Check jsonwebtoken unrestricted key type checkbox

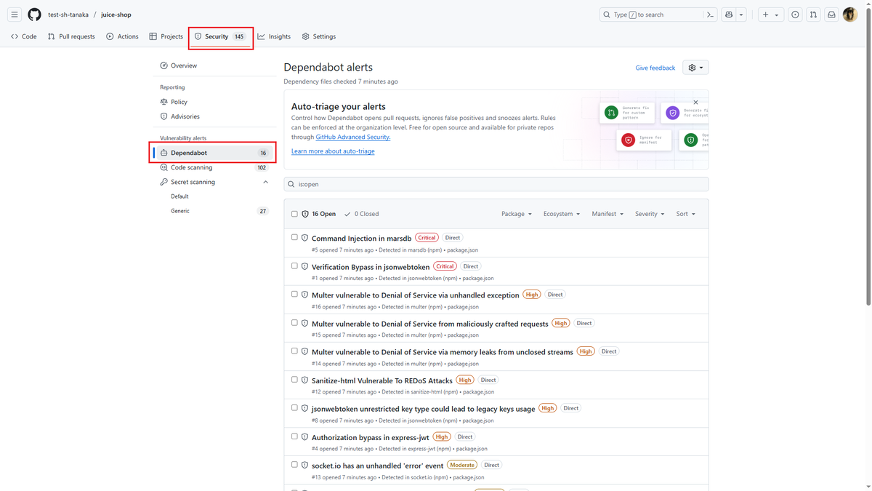pos(294,407)
